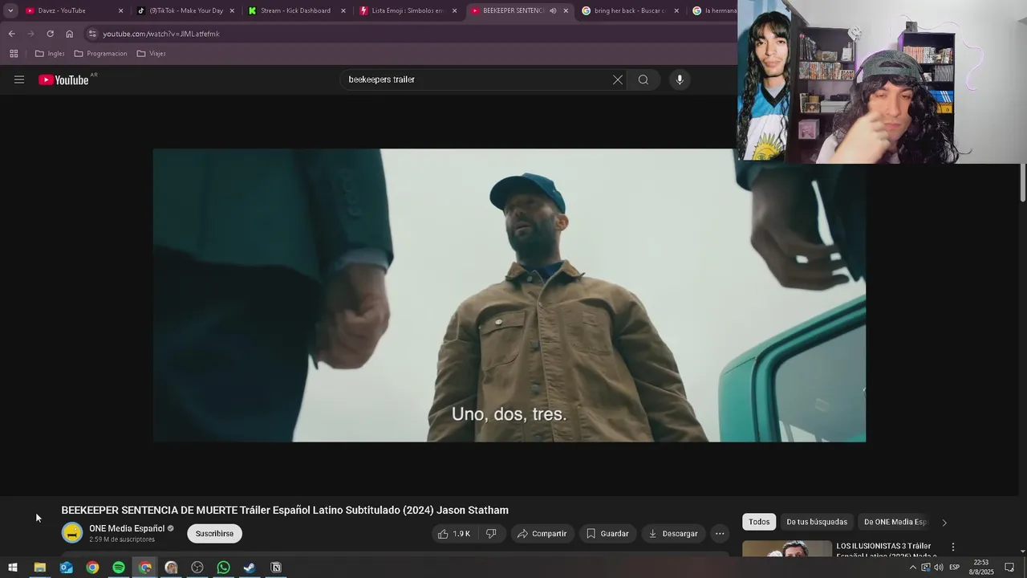Open more actions ellipsis under video
This screenshot has width=1027, height=578.
[720, 533]
